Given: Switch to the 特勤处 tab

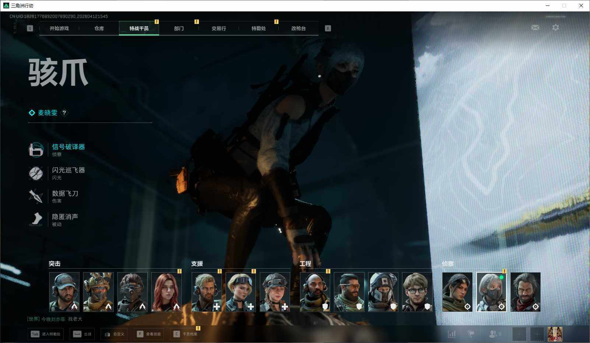Looking at the screenshot, I should [259, 28].
